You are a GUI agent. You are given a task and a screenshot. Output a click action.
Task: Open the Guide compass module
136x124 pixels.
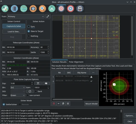click(70, 9)
